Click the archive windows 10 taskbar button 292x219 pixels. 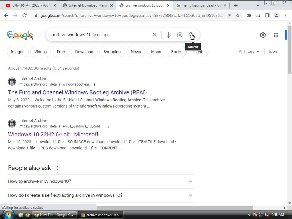point(101,215)
